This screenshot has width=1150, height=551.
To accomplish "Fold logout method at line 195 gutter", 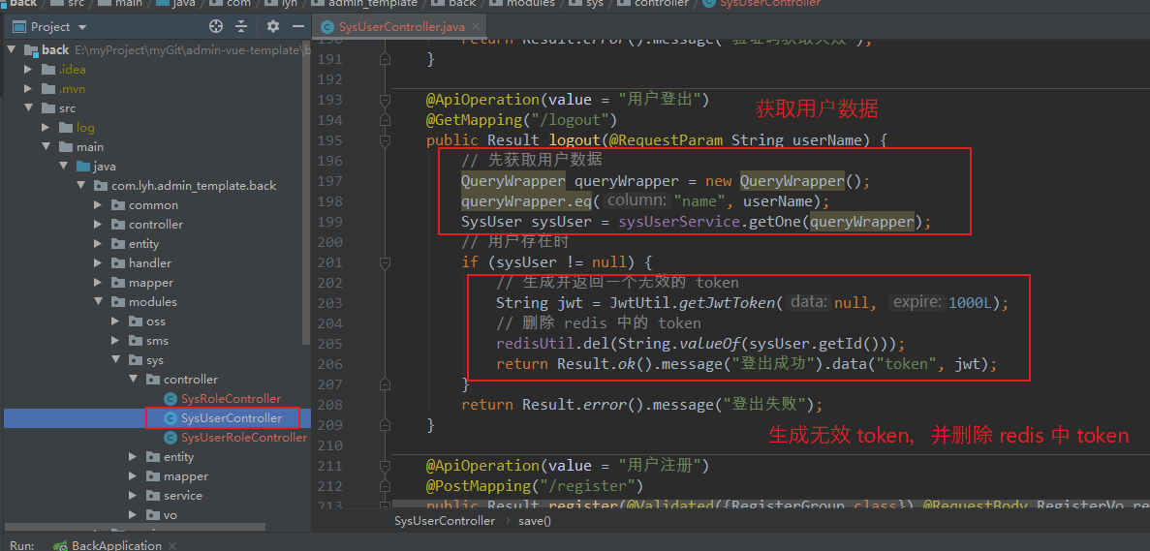I will 385,140.
